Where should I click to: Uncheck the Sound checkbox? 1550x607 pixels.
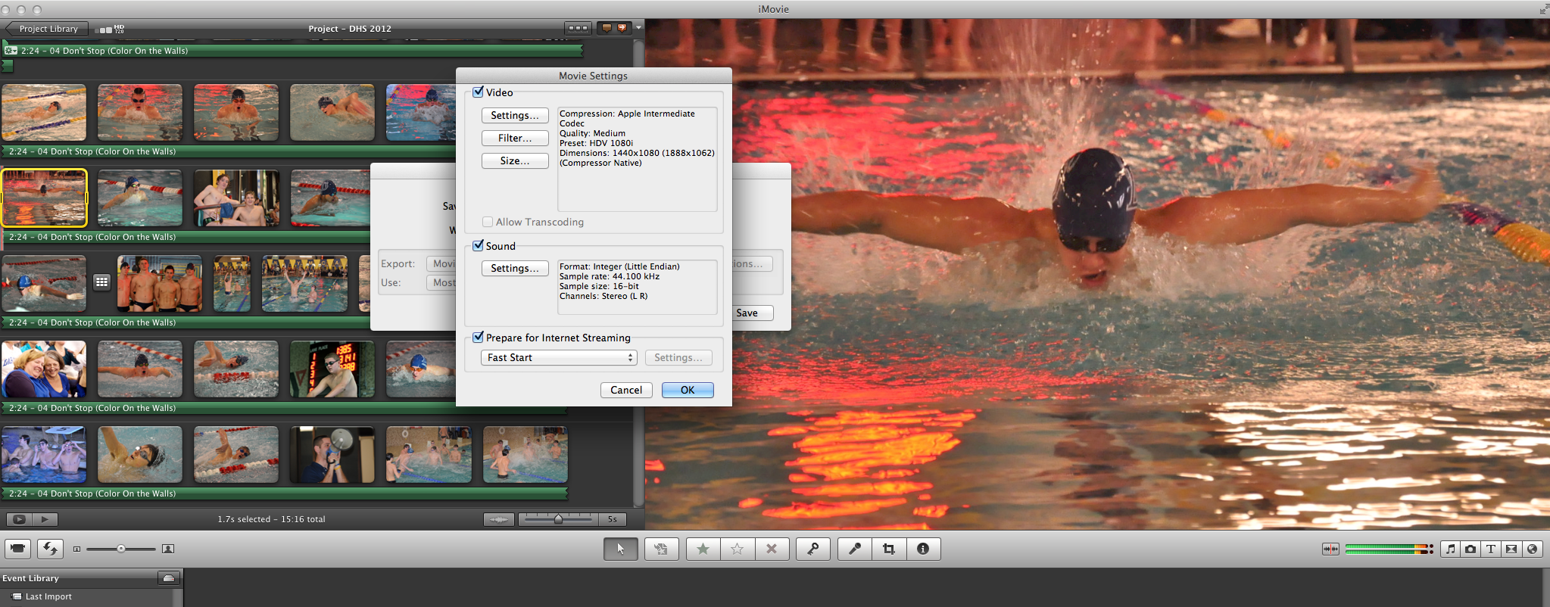[x=479, y=246]
